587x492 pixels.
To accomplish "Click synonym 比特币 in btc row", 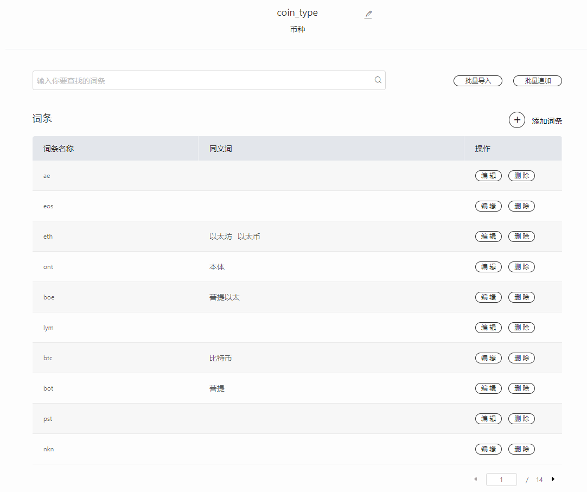I will point(220,357).
